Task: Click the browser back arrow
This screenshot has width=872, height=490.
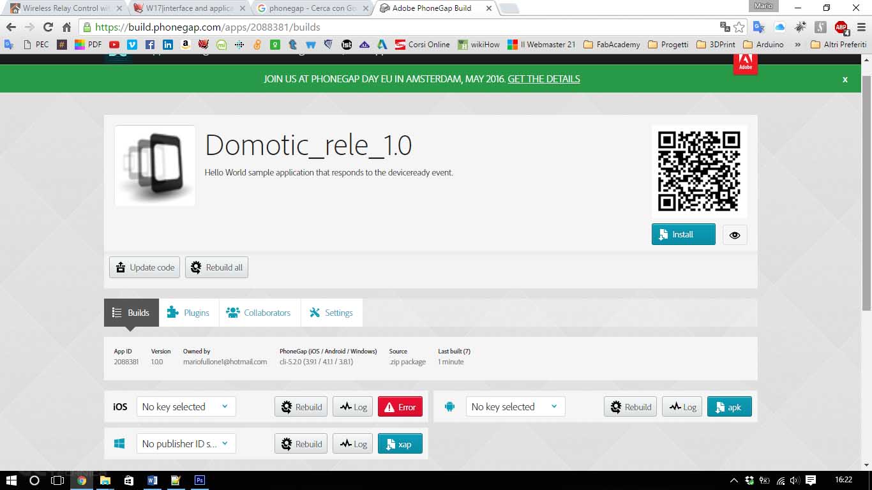Action: (11, 27)
